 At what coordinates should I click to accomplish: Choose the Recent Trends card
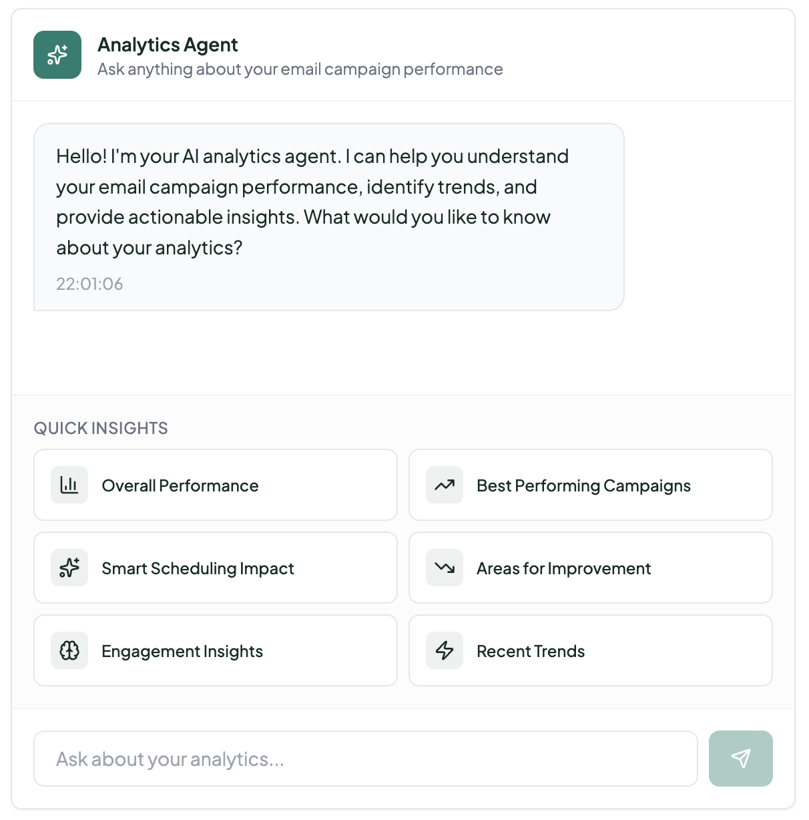pyautogui.click(x=591, y=650)
